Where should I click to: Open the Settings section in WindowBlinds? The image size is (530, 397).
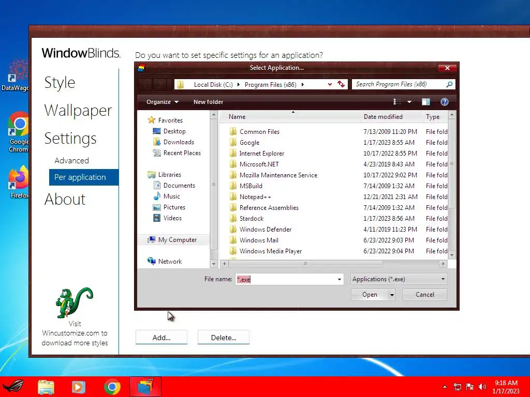point(70,139)
